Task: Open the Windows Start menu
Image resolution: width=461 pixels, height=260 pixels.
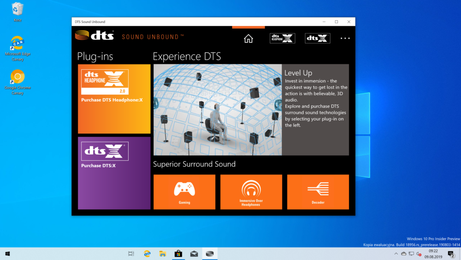Action: click(x=8, y=254)
